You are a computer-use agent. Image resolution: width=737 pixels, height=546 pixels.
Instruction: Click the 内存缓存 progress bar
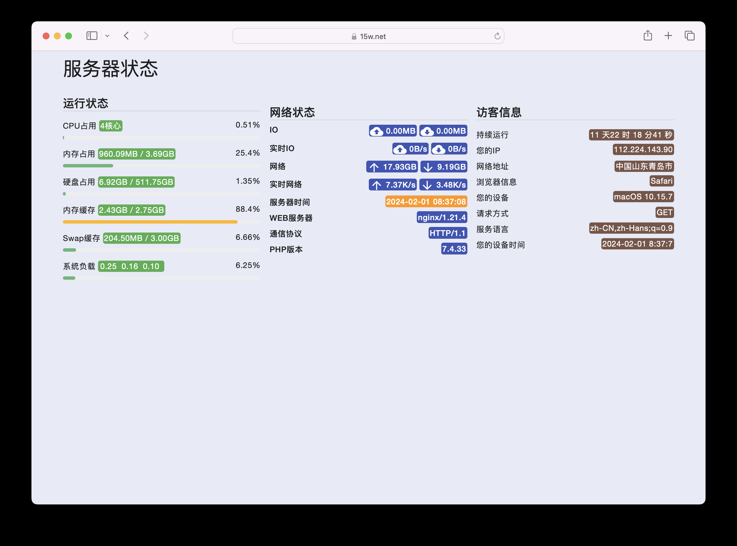pos(150,221)
